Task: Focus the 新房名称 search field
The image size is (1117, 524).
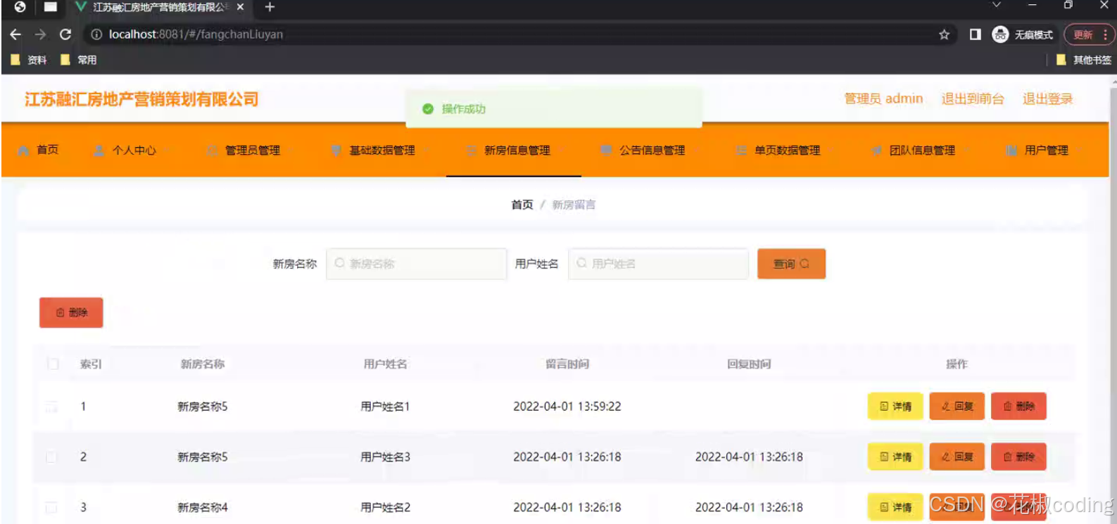Action: click(416, 264)
